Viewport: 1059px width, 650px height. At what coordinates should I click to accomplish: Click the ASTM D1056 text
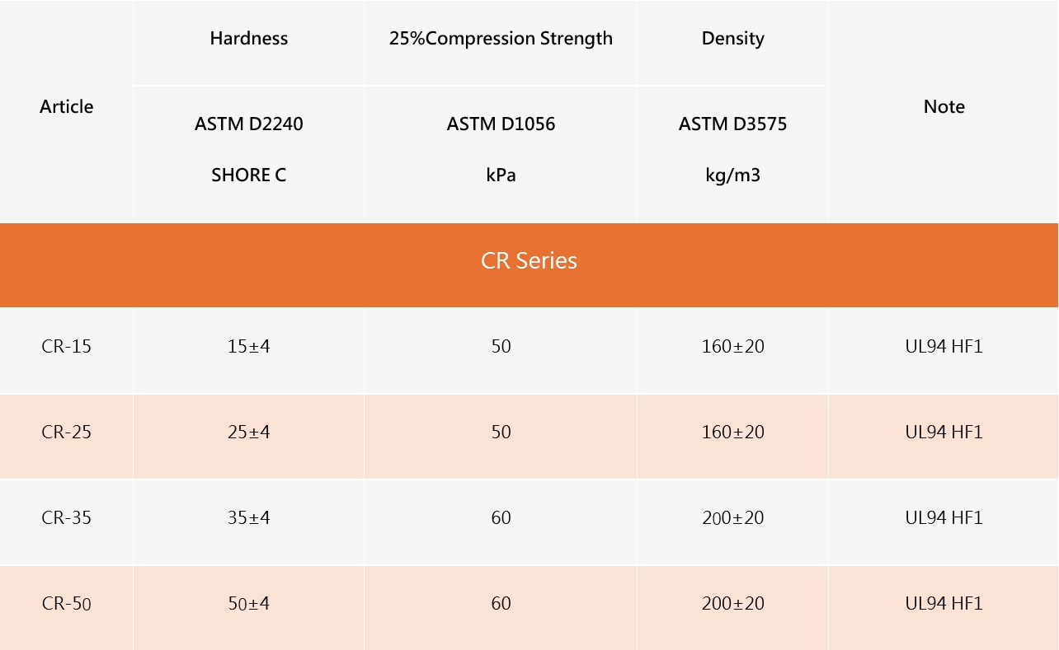pos(501,124)
